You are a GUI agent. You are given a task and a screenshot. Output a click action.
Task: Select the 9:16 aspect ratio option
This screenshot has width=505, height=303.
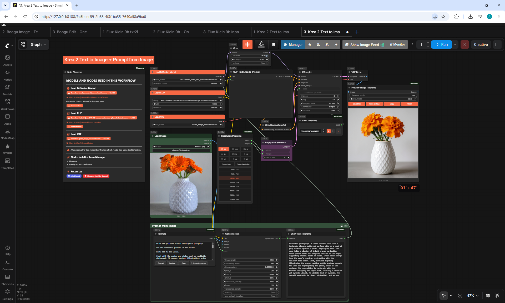coord(246,149)
